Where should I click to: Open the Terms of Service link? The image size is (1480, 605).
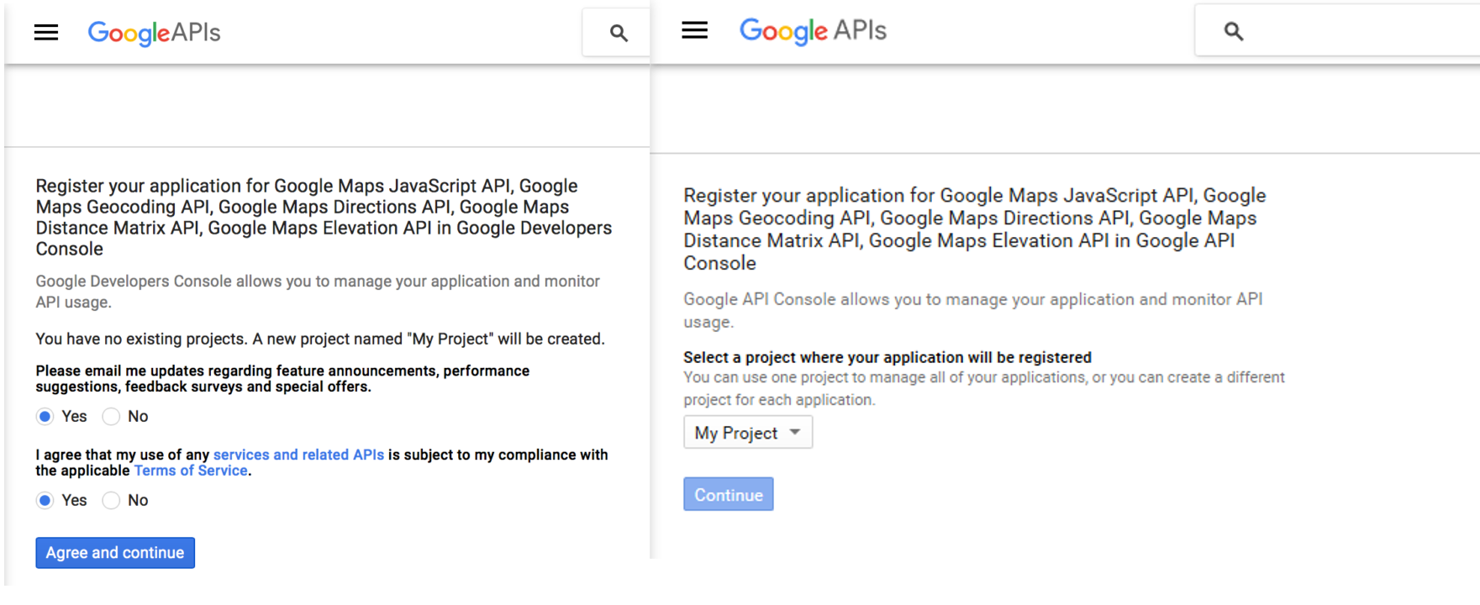click(191, 471)
